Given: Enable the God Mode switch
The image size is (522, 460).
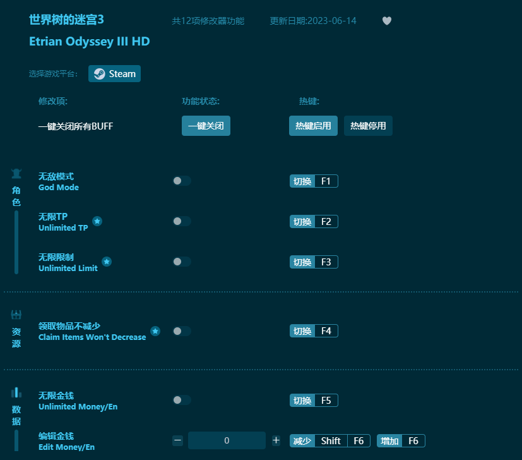Looking at the screenshot, I should [x=182, y=181].
